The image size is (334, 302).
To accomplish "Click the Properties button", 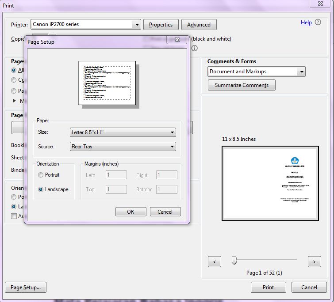I will (161, 25).
